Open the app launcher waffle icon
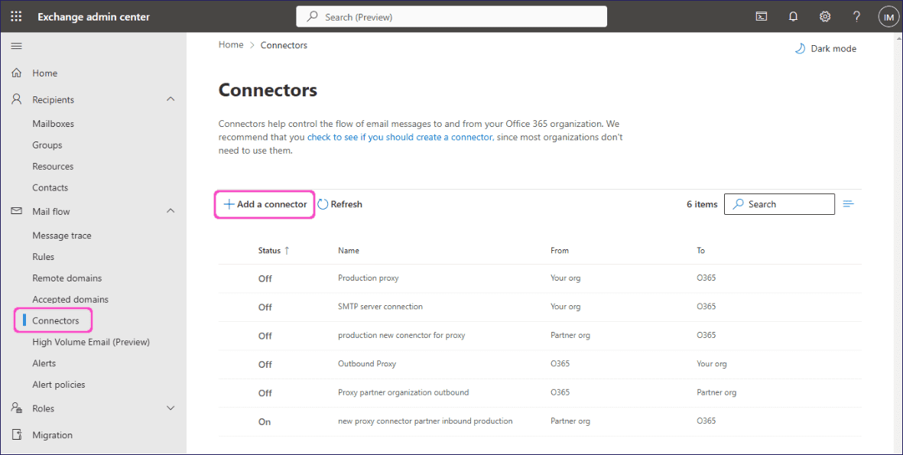903x455 pixels. click(15, 16)
